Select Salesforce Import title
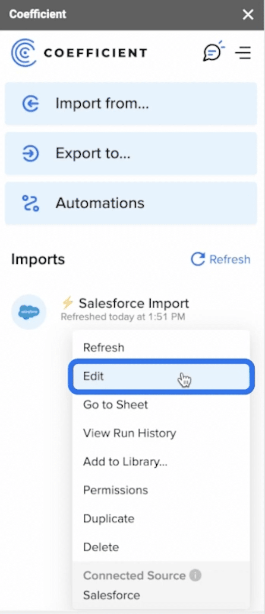 [x=134, y=303]
